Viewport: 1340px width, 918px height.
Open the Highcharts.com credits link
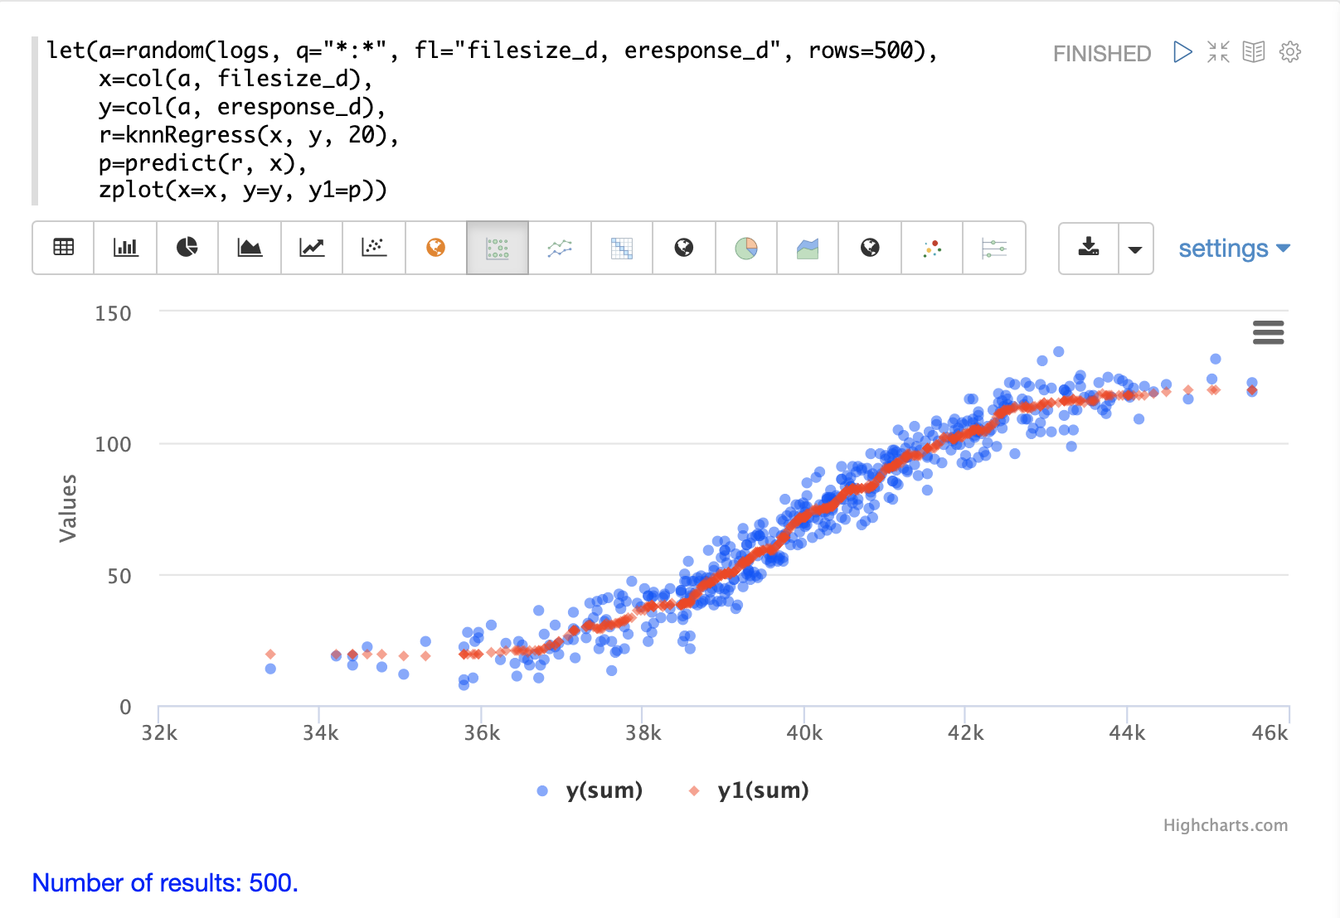(x=1225, y=825)
